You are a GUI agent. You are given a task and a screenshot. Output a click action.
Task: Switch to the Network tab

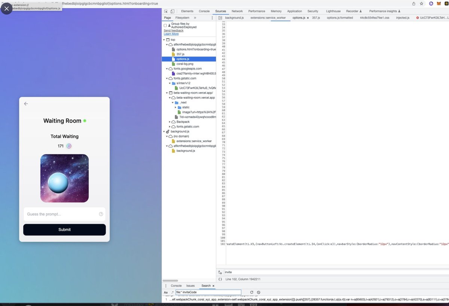point(237,11)
